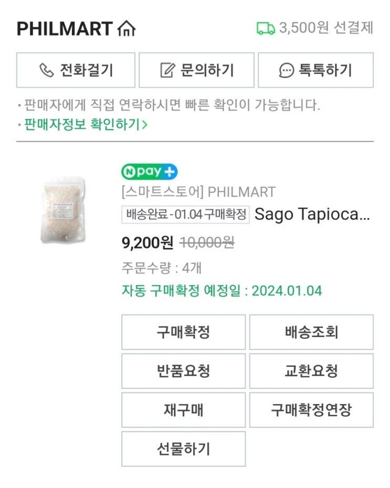
Task: Open 배송조회 delivery tracking
Action: tap(311, 332)
